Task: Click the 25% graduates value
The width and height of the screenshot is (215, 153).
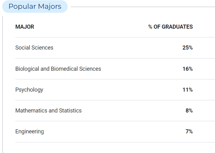Action: point(188,48)
